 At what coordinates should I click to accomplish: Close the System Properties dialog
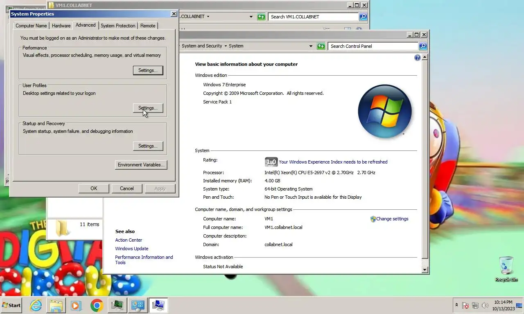(174, 14)
